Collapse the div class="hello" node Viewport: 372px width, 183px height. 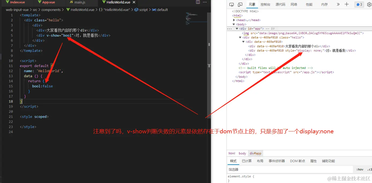point(240,37)
